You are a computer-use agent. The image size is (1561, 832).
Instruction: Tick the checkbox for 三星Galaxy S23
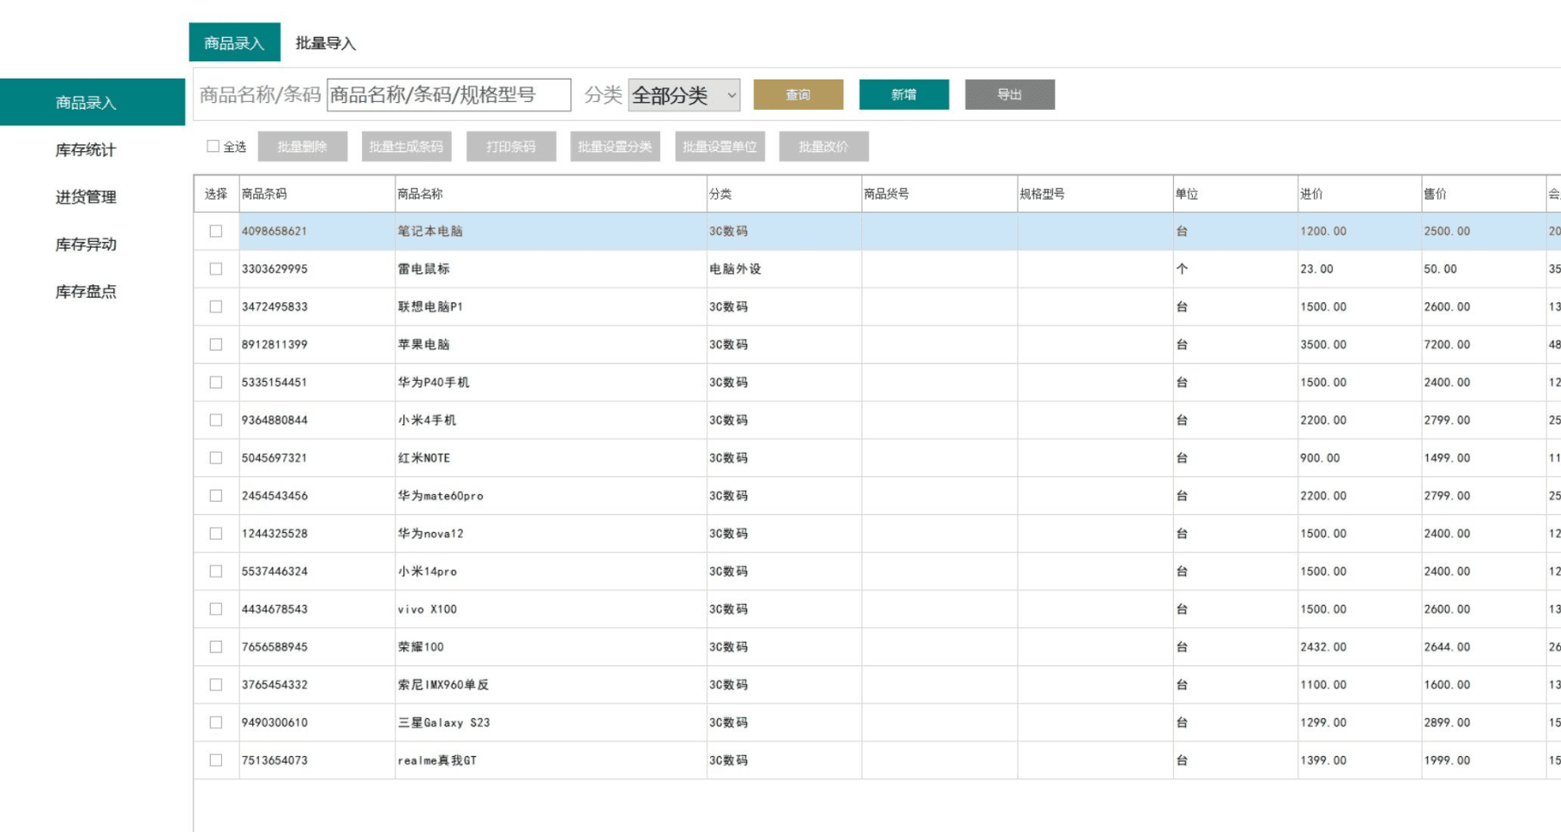pyautogui.click(x=216, y=723)
